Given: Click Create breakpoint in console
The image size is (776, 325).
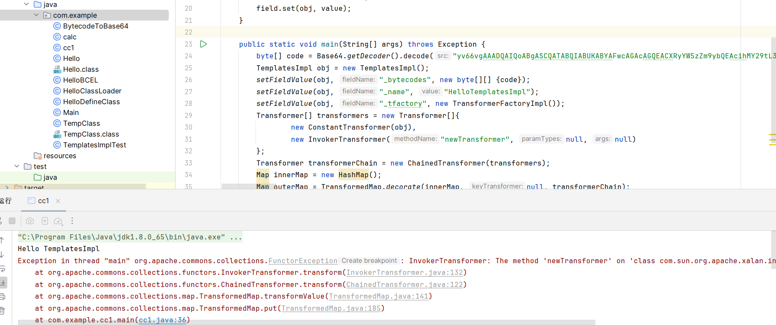Looking at the screenshot, I should pos(369,261).
